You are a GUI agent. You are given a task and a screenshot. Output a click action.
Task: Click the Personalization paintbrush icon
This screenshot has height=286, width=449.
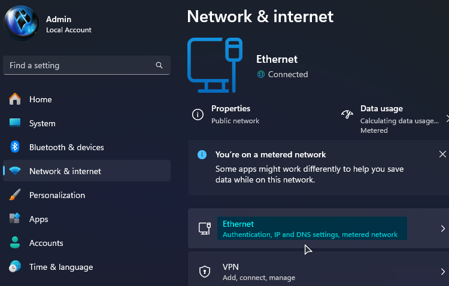click(15, 194)
